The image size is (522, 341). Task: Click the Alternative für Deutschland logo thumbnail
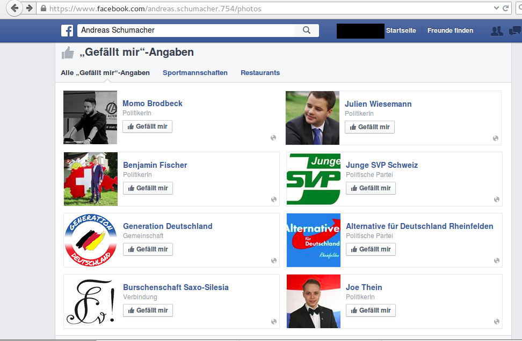point(314,240)
